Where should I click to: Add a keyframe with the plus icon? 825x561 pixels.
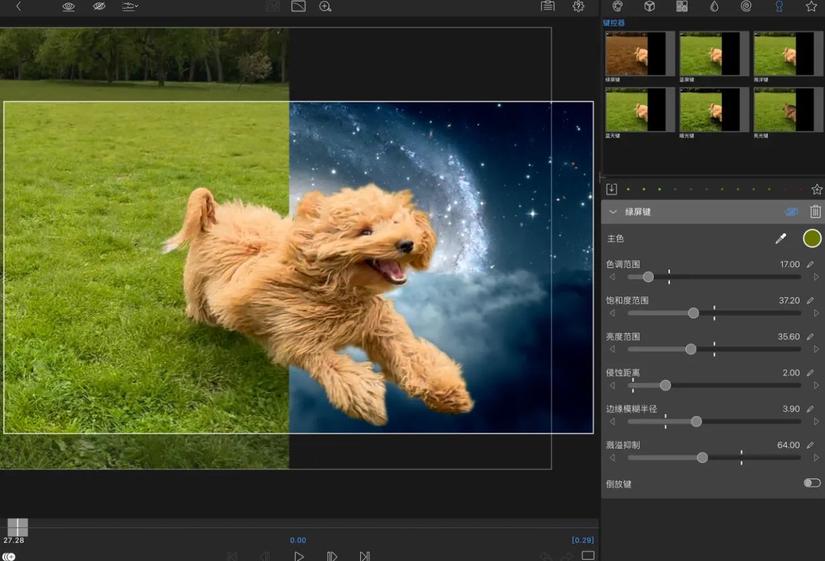7,556
